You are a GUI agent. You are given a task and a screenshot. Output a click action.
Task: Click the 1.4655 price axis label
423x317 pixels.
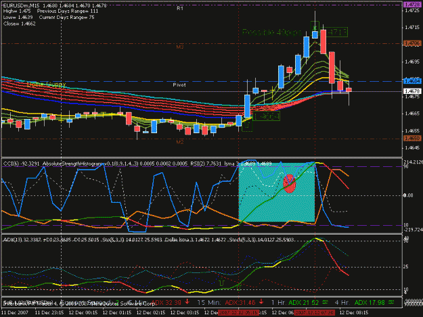coord(412,131)
